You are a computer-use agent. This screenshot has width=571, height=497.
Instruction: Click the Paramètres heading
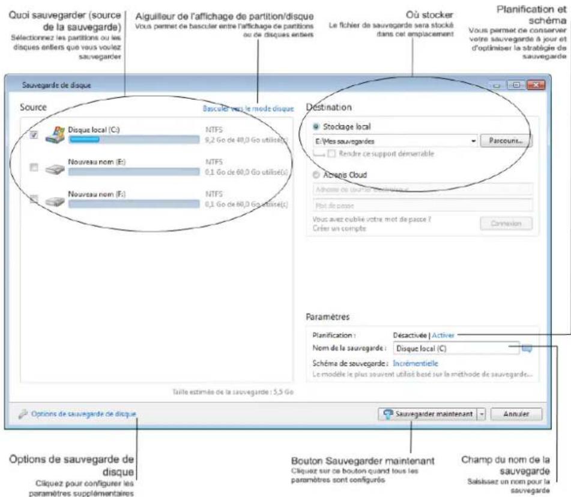point(327,317)
